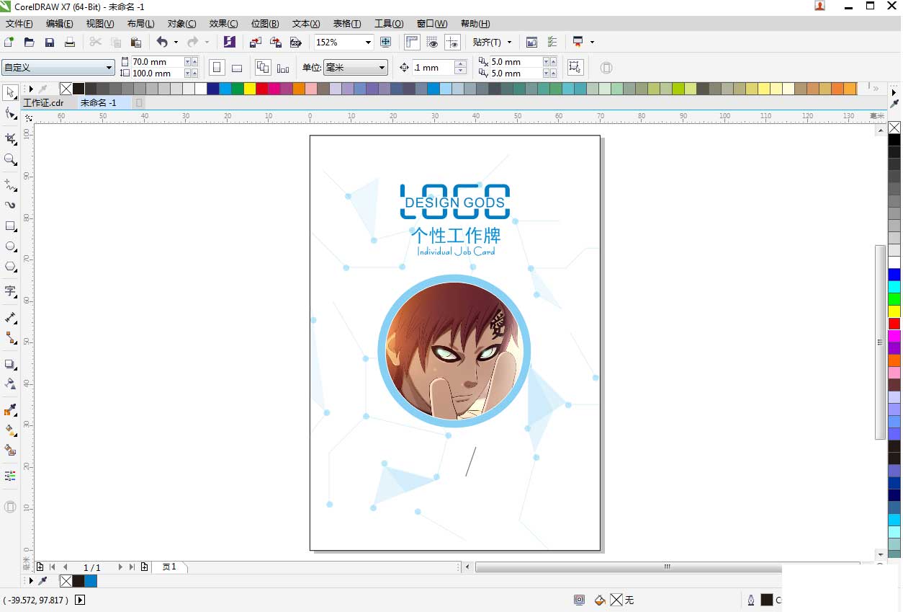
Task: Select the Zoom magnifier tool
Action: point(10,159)
